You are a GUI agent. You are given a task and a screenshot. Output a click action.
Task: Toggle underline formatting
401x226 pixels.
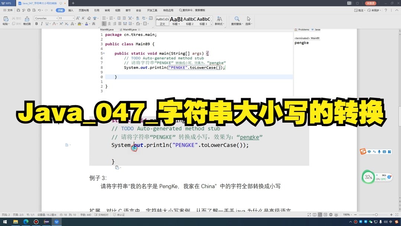(46, 23)
